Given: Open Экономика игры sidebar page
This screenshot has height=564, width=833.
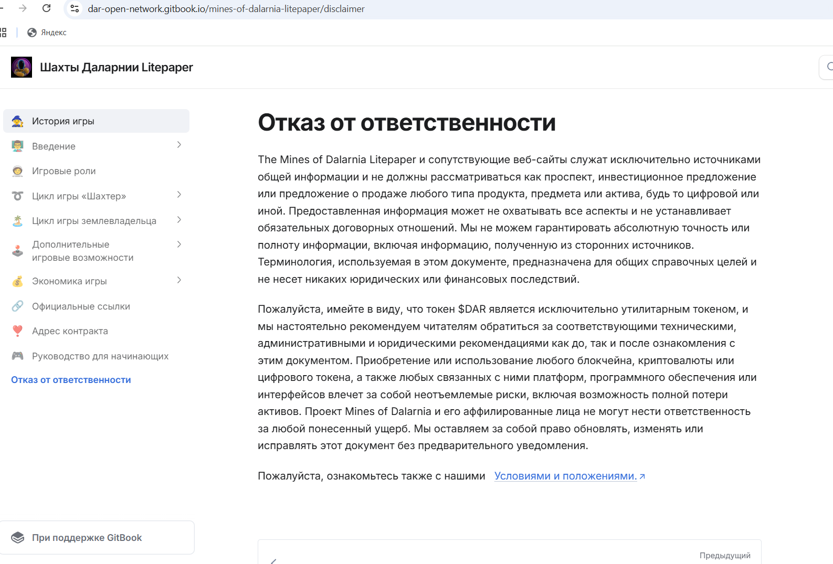Looking at the screenshot, I should (x=69, y=281).
